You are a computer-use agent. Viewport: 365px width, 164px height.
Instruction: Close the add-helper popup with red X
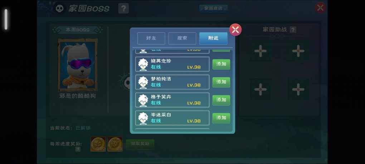click(x=235, y=30)
